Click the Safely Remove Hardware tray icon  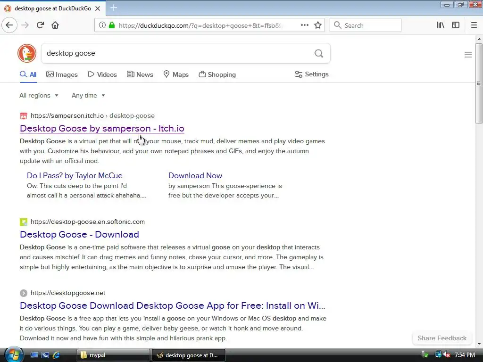[x=425, y=355]
